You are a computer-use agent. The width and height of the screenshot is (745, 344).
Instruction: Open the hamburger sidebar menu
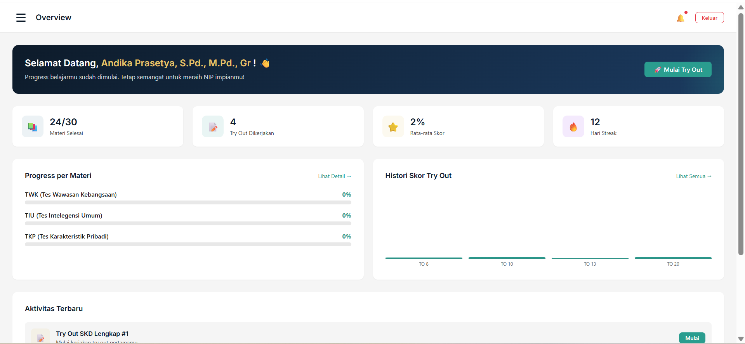[x=21, y=17]
